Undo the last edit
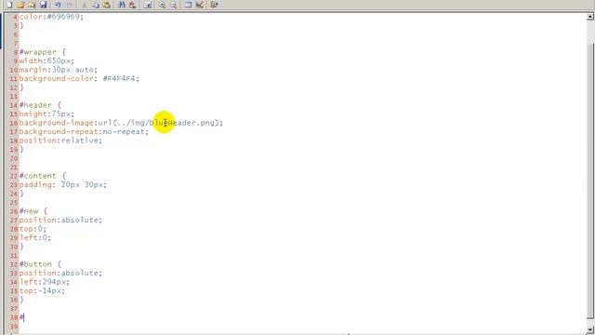Screen dimensions: 595x335 [58, 5]
